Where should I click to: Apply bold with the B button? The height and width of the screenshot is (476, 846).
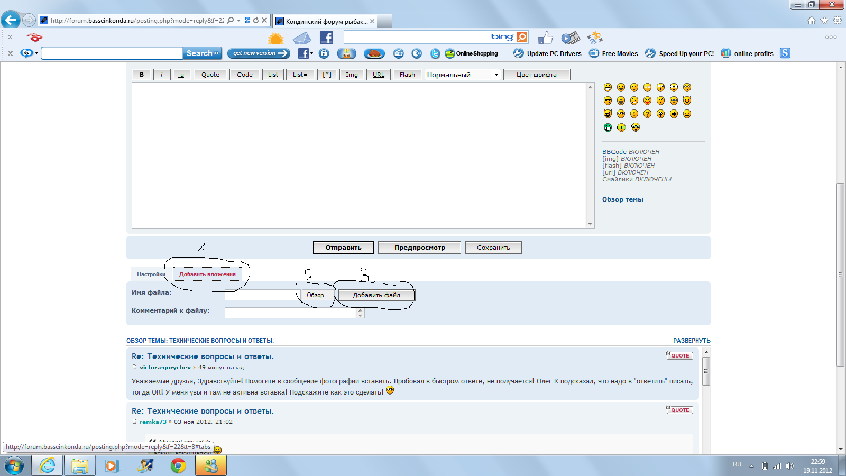(x=142, y=75)
